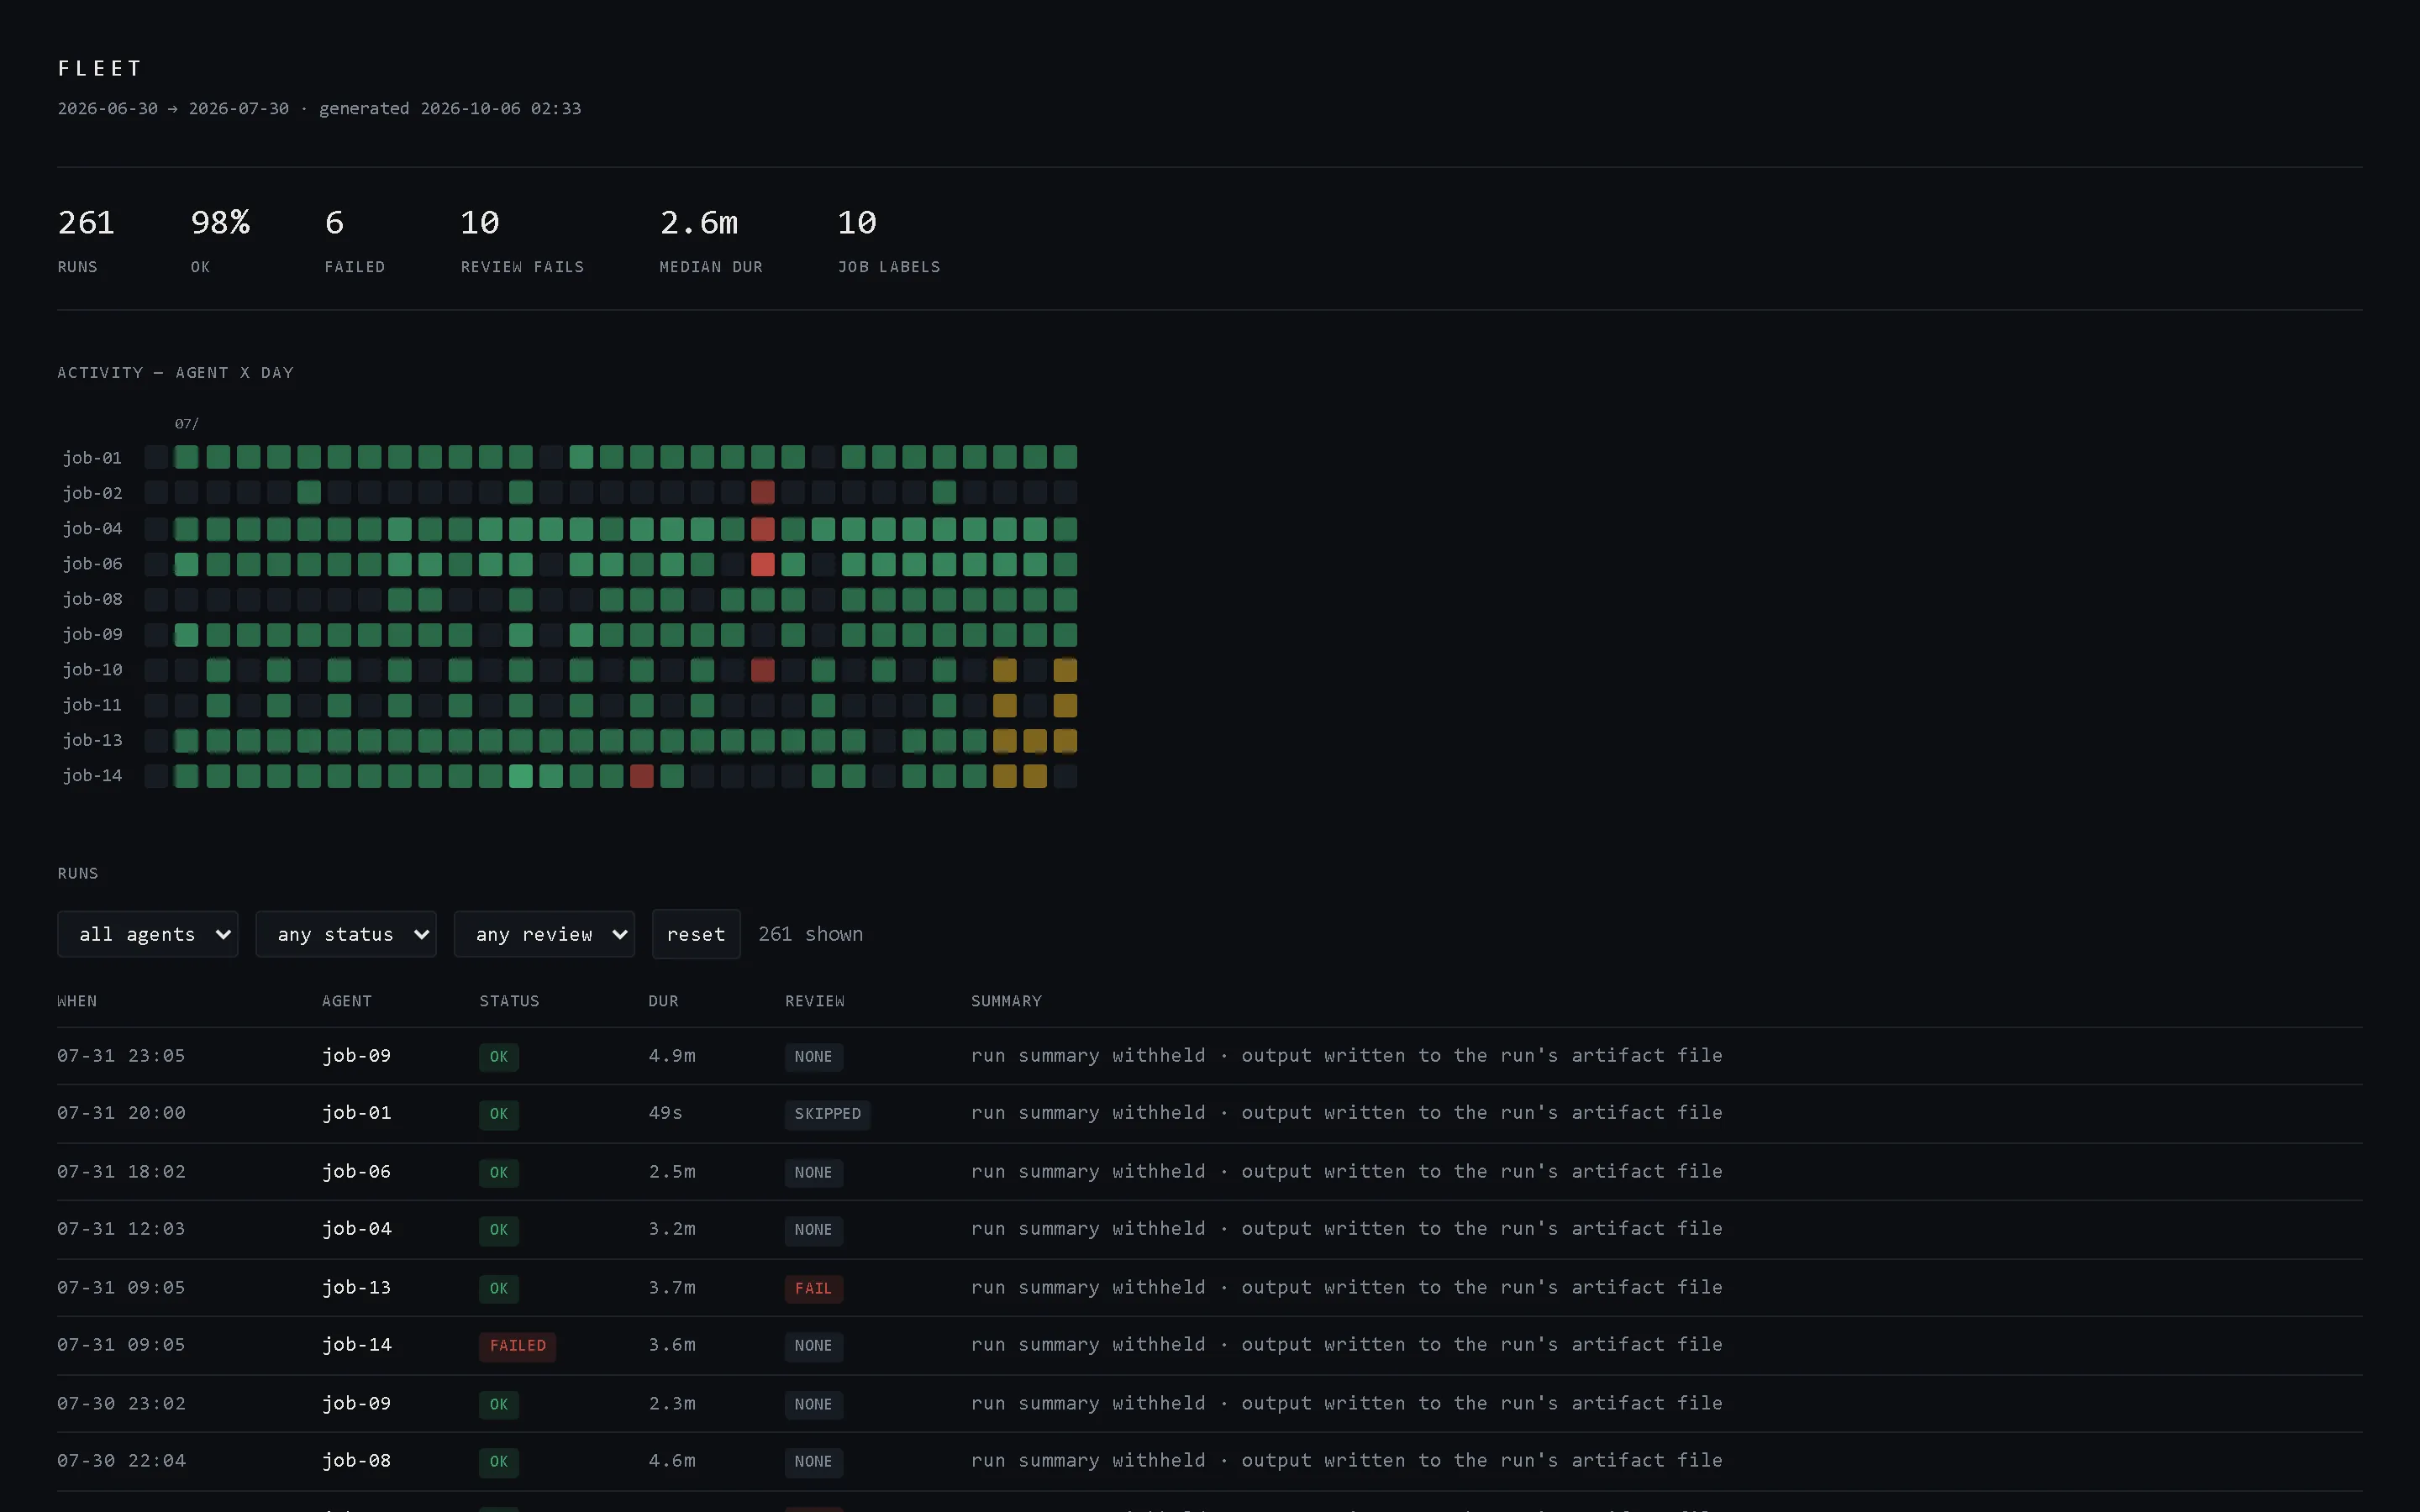Image resolution: width=2420 pixels, height=1512 pixels.
Task: Click the 07-31 23:05 run timestamp
Action: pos(121,1056)
